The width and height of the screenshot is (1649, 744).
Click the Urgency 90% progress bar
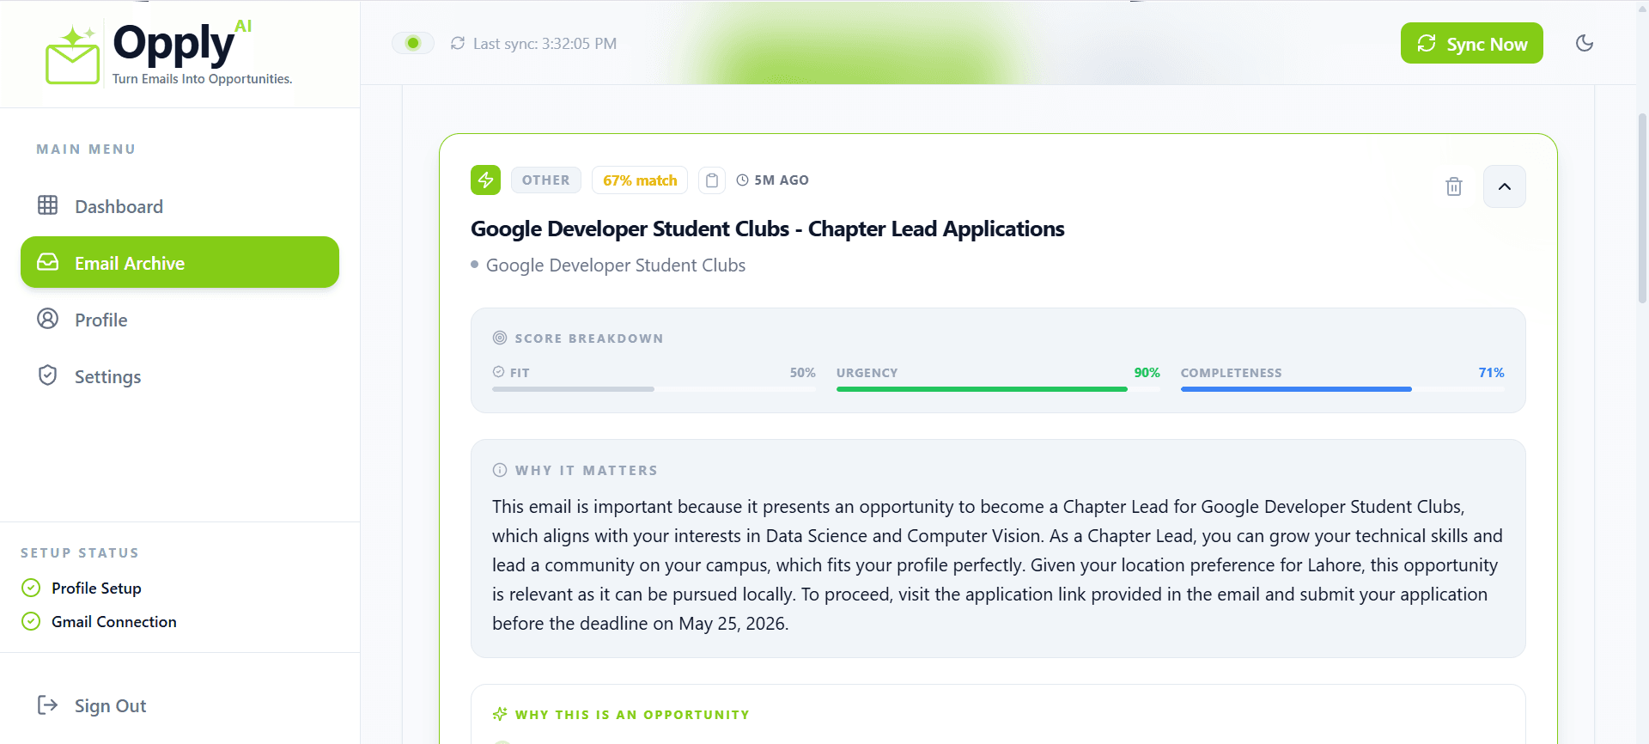(998, 389)
